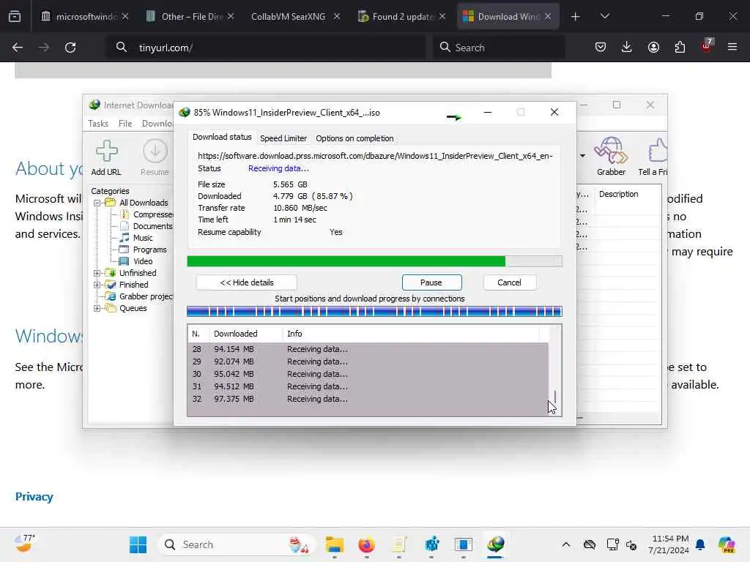Click the Add URL toolbar icon
The height and width of the screenshot is (562, 750).
(x=106, y=157)
